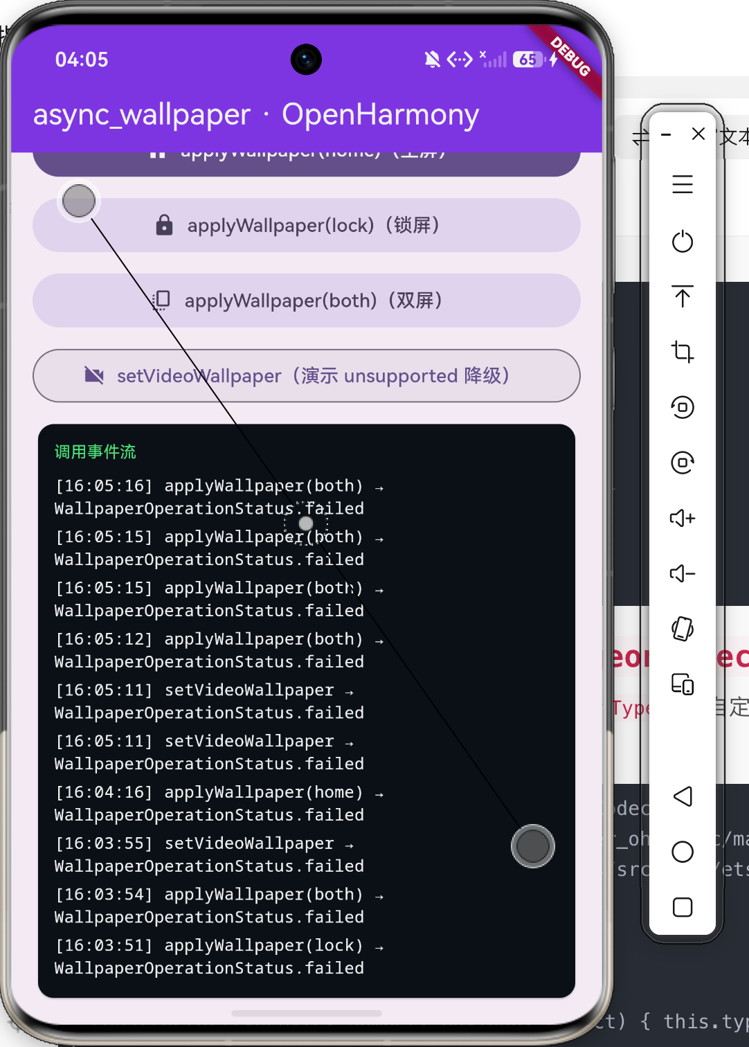The image size is (749, 1047).
Task: Tap applyWallpaper(lock) 锁屏 button
Action: tap(307, 225)
